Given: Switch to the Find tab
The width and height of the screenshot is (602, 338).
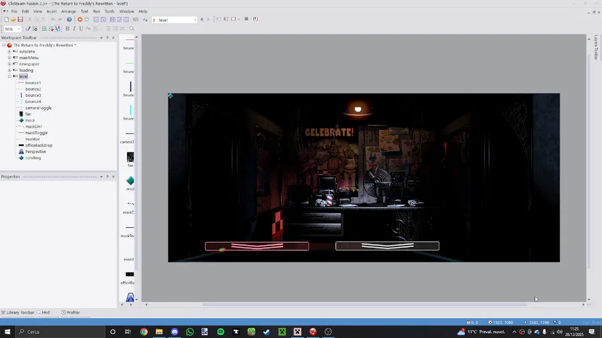Looking at the screenshot, I should [x=43, y=313].
